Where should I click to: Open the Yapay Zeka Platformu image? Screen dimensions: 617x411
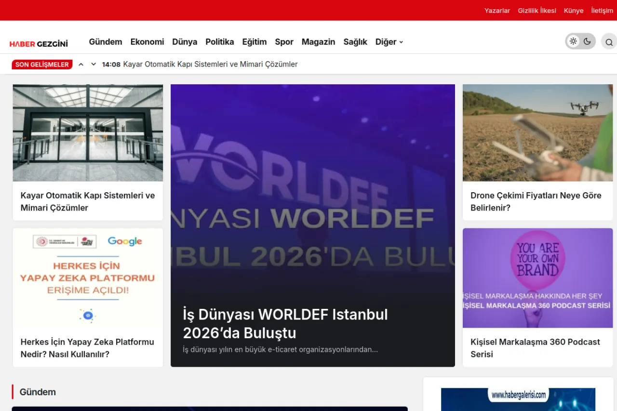88,278
